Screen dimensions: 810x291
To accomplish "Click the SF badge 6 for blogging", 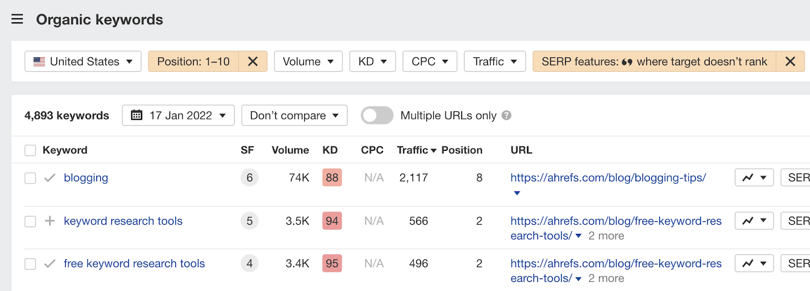I will coord(250,178).
